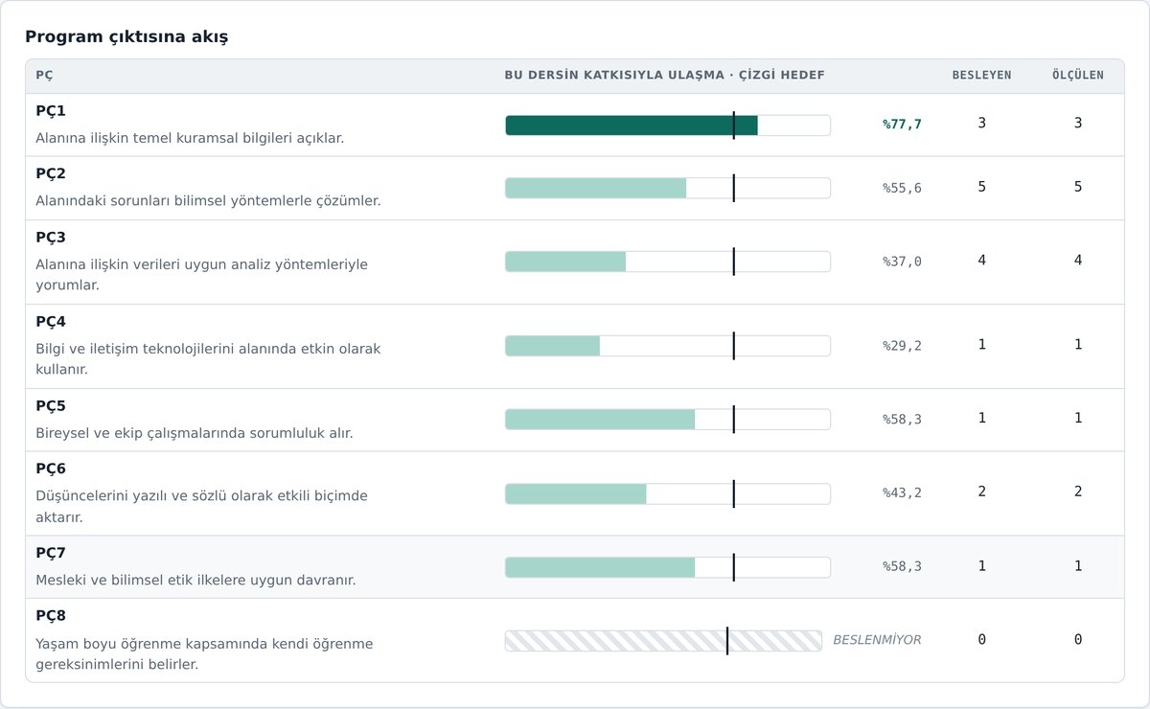Select the PÇ5 attainment progress bar
Screen dimensions: 1150x709
pyautogui.click(x=668, y=420)
